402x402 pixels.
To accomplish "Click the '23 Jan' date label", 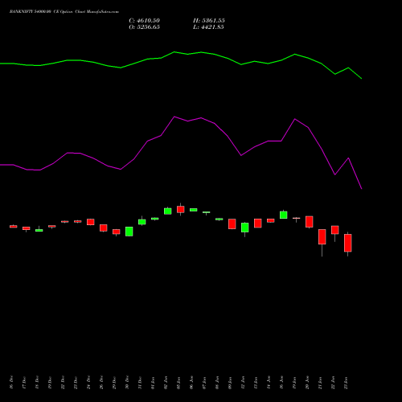I will [x=346, y=383].
